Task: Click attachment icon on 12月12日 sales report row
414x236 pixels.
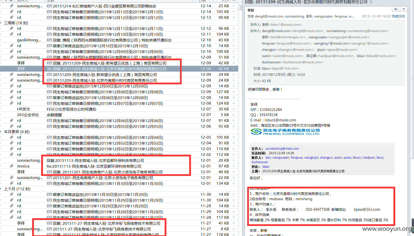Action: [12, 17]
